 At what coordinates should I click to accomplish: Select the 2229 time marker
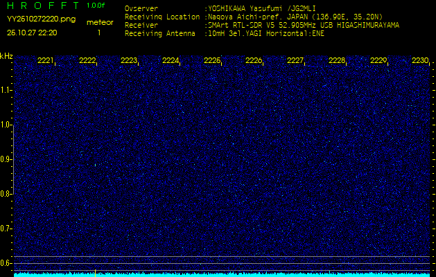378,61
